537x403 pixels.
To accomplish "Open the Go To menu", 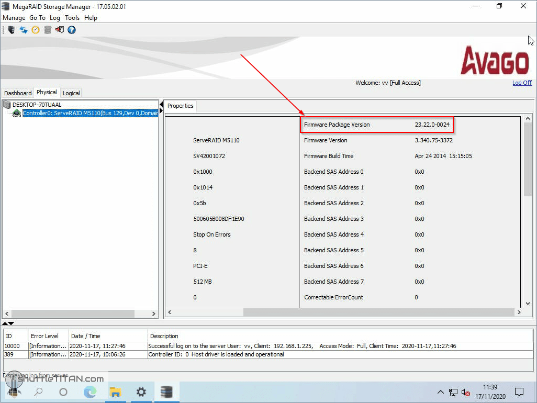I will [x=37, y=17].
